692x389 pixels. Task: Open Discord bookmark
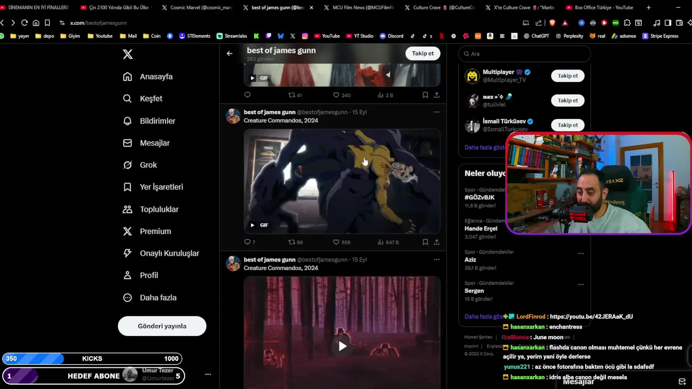click(x=391, y=36)
